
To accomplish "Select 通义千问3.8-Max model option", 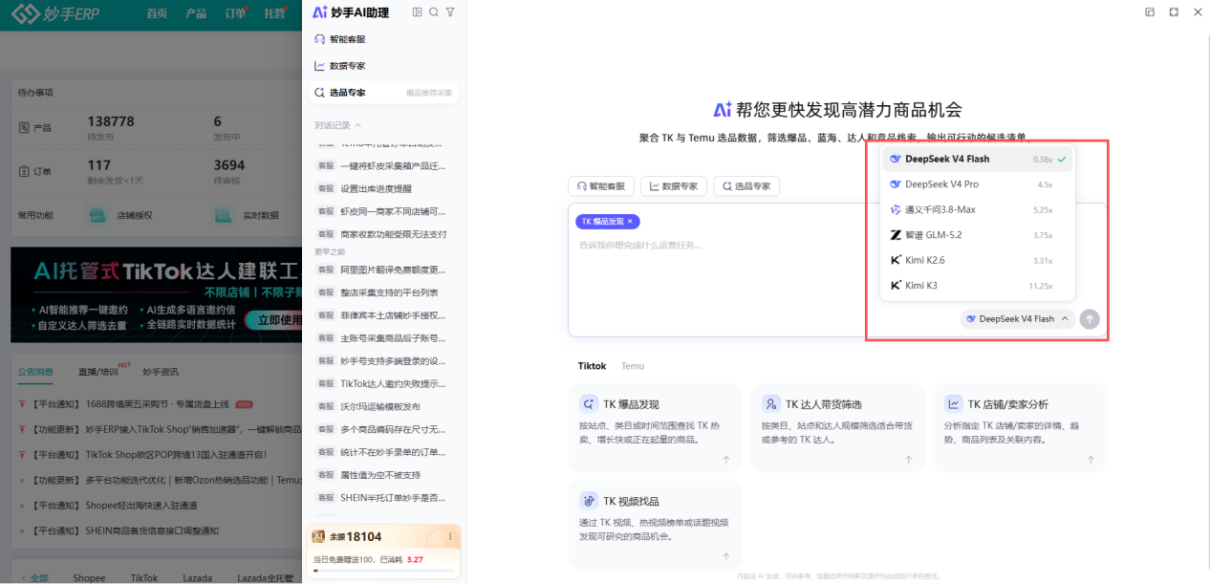I will tap(978, 209).
